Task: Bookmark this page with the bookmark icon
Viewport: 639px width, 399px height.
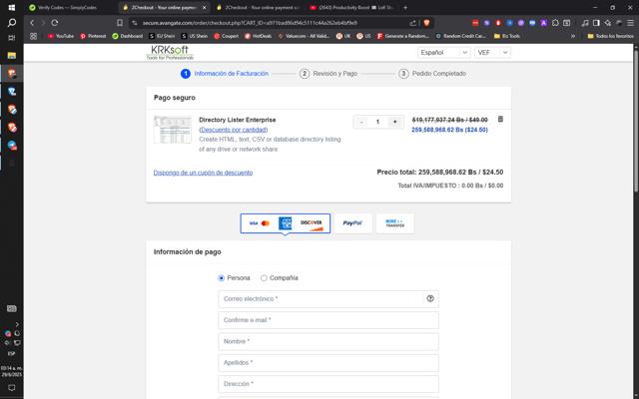Action: 120,23
